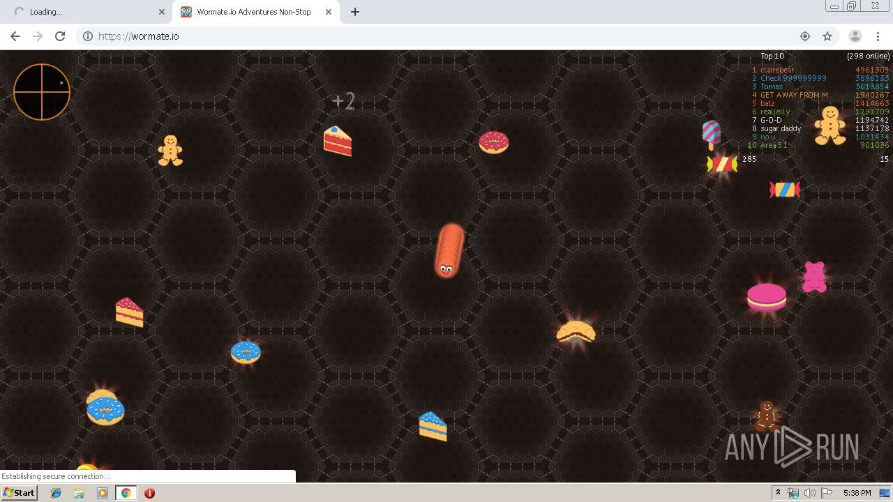Open the Chrome three-dot menu
Viewport: 893px width, 502px height.
point(878,36)
